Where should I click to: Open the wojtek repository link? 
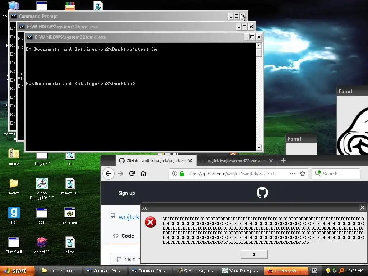tap(129, 217)
